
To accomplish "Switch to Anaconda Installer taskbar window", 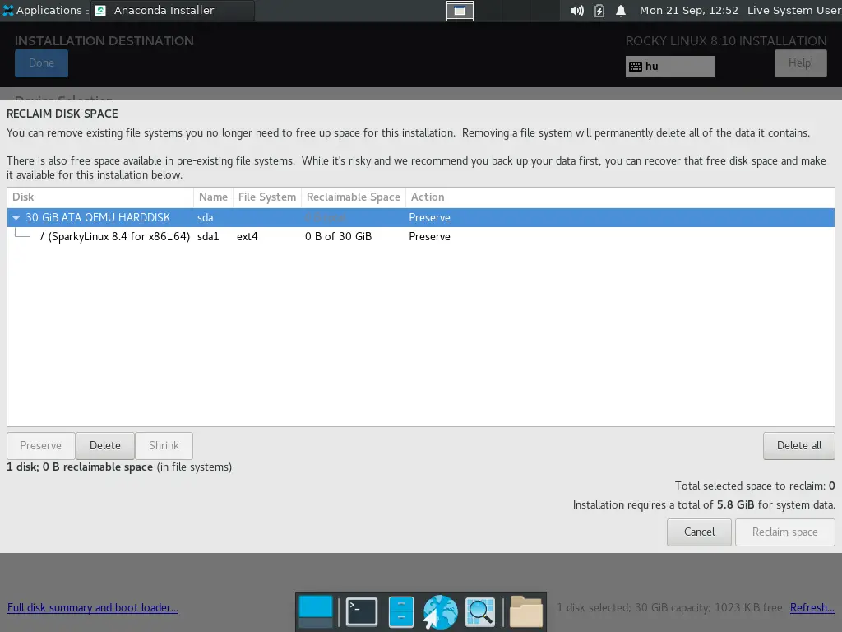I will 173,10.
